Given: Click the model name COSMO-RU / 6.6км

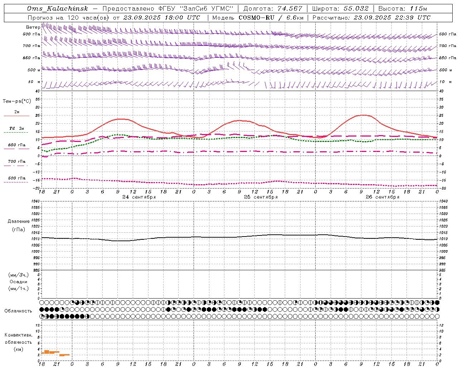Looking at the screenshot, I should coord(271,18).
